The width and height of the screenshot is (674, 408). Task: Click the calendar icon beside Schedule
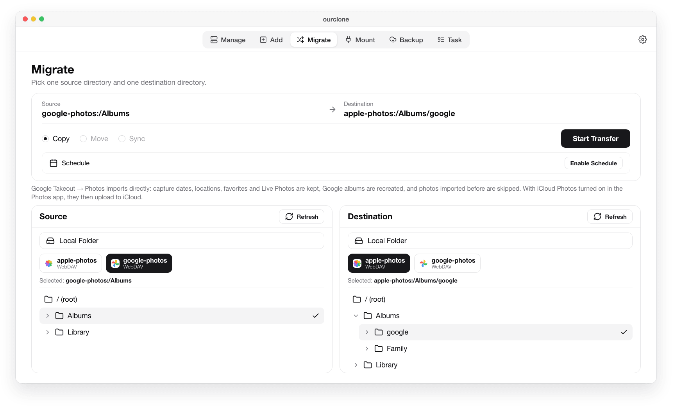pos(54,163)
